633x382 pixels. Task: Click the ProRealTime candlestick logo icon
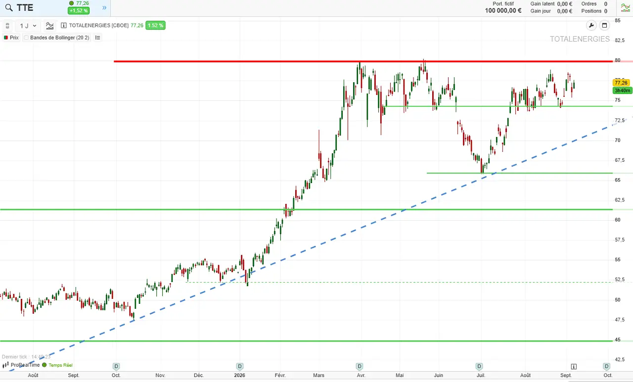coord(5,365)
